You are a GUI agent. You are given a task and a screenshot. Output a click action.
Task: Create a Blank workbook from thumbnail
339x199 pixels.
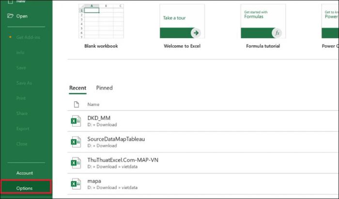101,21
